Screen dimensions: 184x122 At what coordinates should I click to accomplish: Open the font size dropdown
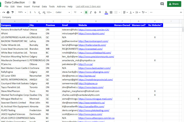pos(78,12)
